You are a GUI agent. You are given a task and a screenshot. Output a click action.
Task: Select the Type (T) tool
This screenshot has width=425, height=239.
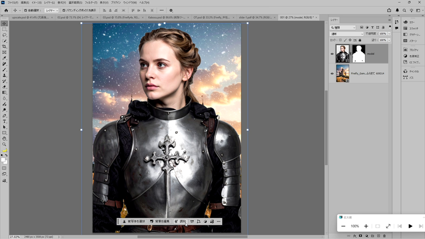(x=5, y=121)
